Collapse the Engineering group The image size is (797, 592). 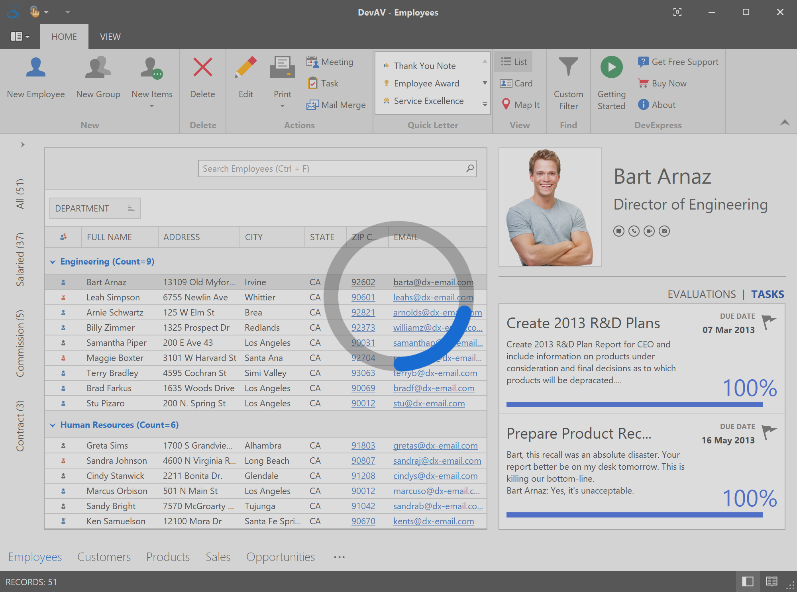pyautogui.click(x=53, y=262)
